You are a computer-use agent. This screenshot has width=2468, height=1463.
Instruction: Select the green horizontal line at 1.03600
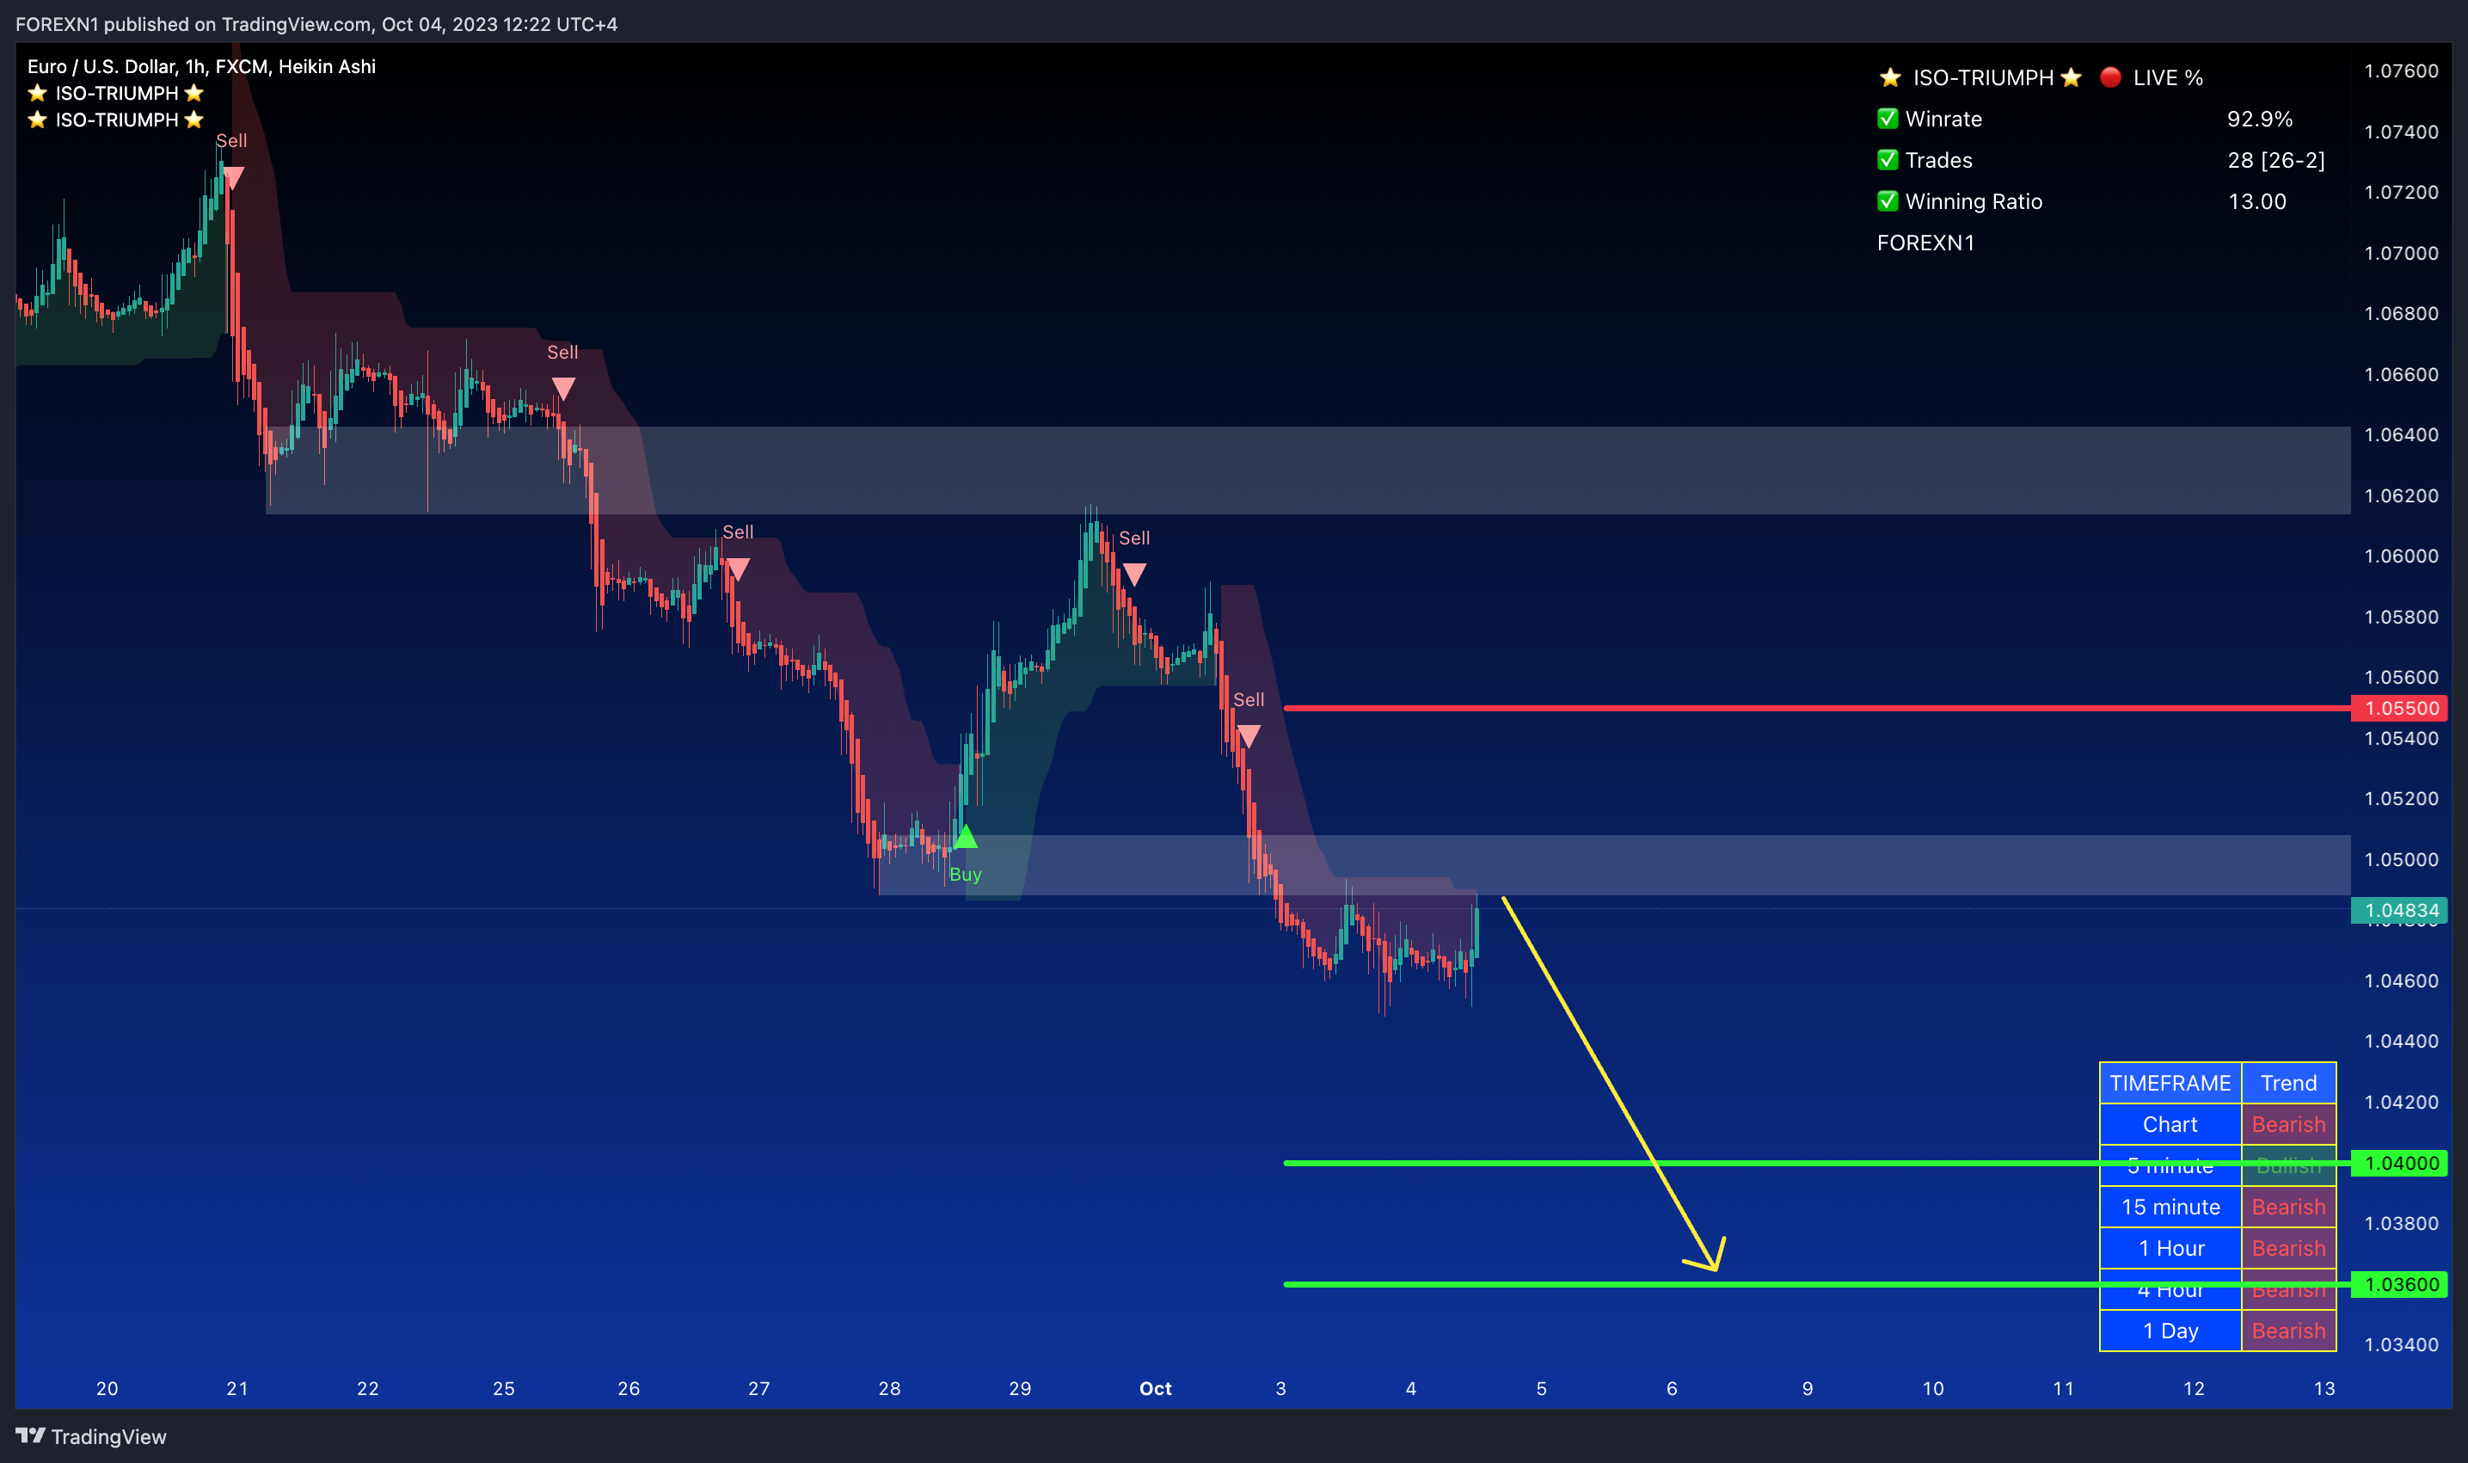[x=1816, y=1285]
